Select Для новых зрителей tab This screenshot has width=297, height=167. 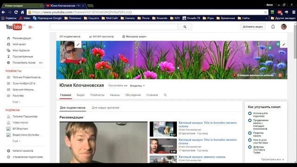tap(105, 108)
